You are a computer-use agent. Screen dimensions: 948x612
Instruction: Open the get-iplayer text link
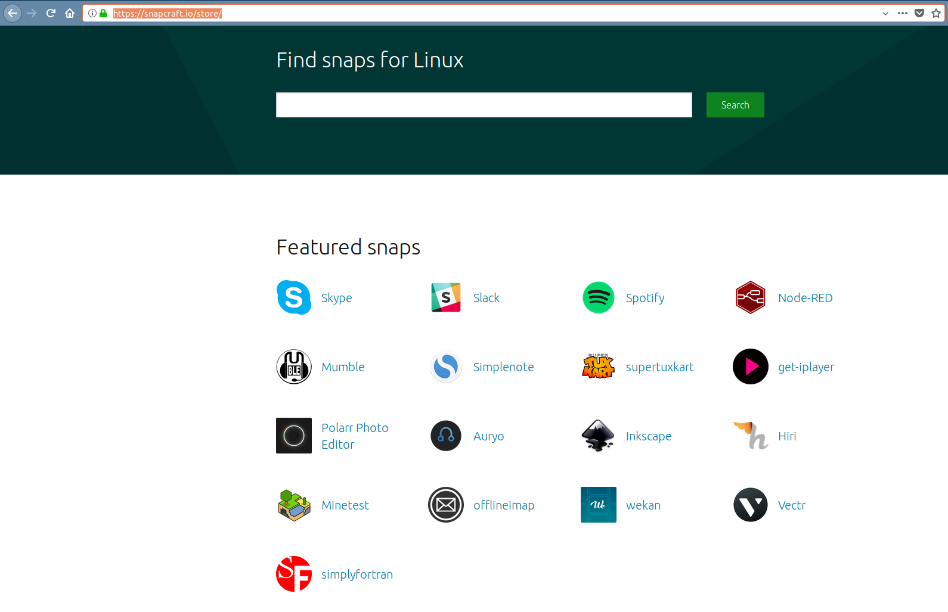806,367
